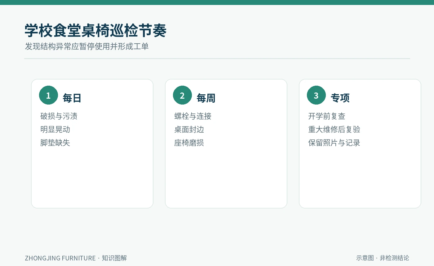This screenshot has height=266, width=434.
Task: Select the 每周 card heading
Action: coord(206,98)
